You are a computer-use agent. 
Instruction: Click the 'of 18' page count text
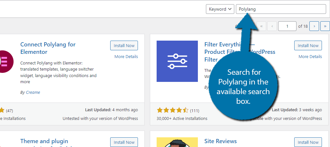pyautogui.click(x=303, y=26)
